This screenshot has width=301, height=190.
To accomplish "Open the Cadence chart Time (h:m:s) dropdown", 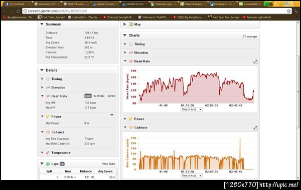I will pyautogui.click(x=192, y=175).
